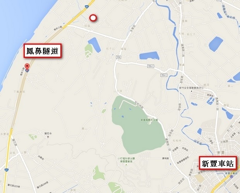
Task: Select the 松柏林路 road label
Action: (139, 105)
